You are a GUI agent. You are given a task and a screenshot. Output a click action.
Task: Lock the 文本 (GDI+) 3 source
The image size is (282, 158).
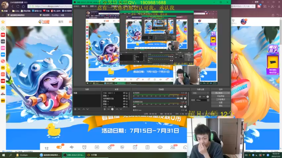point(127,93)
